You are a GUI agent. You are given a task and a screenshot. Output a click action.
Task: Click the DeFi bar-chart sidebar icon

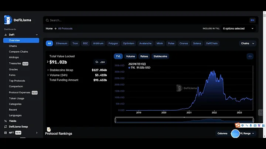point(6,35)
